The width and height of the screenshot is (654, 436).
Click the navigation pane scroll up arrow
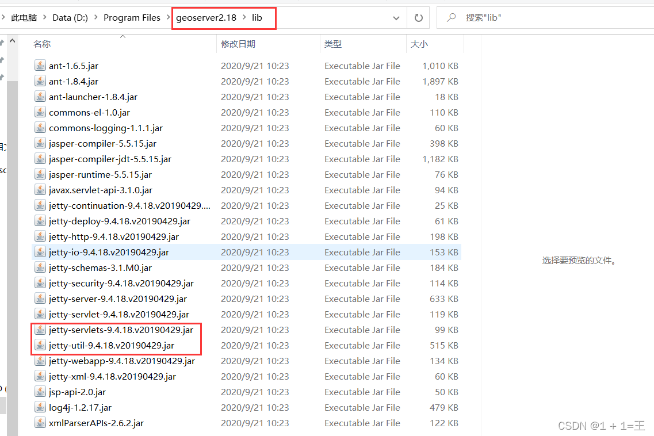(13, 41)
